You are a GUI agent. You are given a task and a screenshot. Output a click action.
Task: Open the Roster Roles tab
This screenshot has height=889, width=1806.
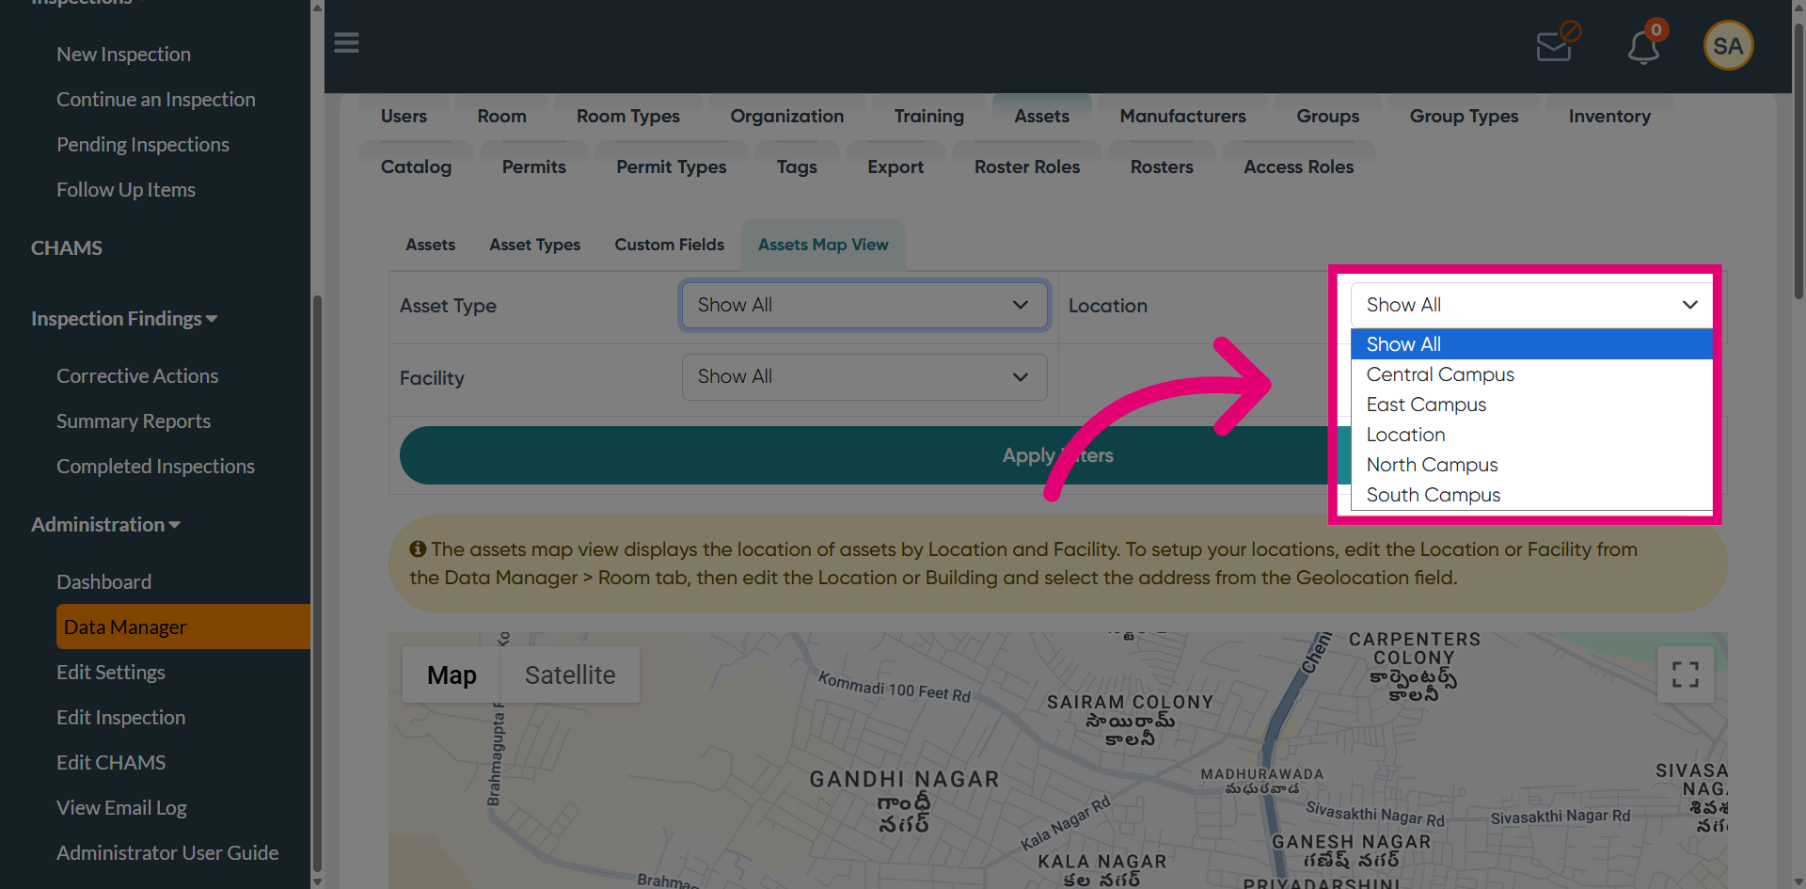pyautogui.click(x=1027, y=167)
